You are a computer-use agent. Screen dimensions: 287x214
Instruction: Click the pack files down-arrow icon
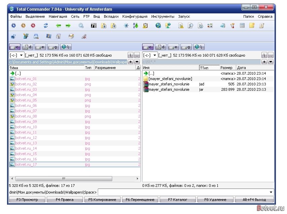(x=104, y=25)
